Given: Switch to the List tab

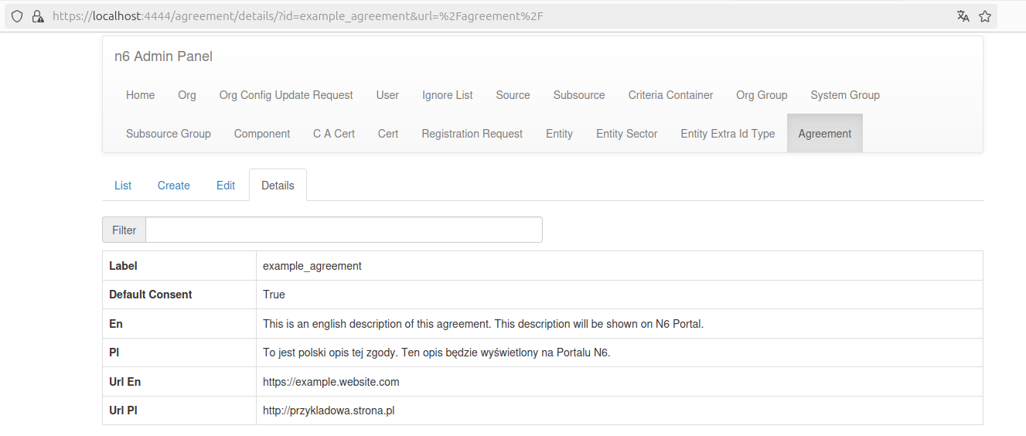Looking at the screenshot, I should click(123, 186).
